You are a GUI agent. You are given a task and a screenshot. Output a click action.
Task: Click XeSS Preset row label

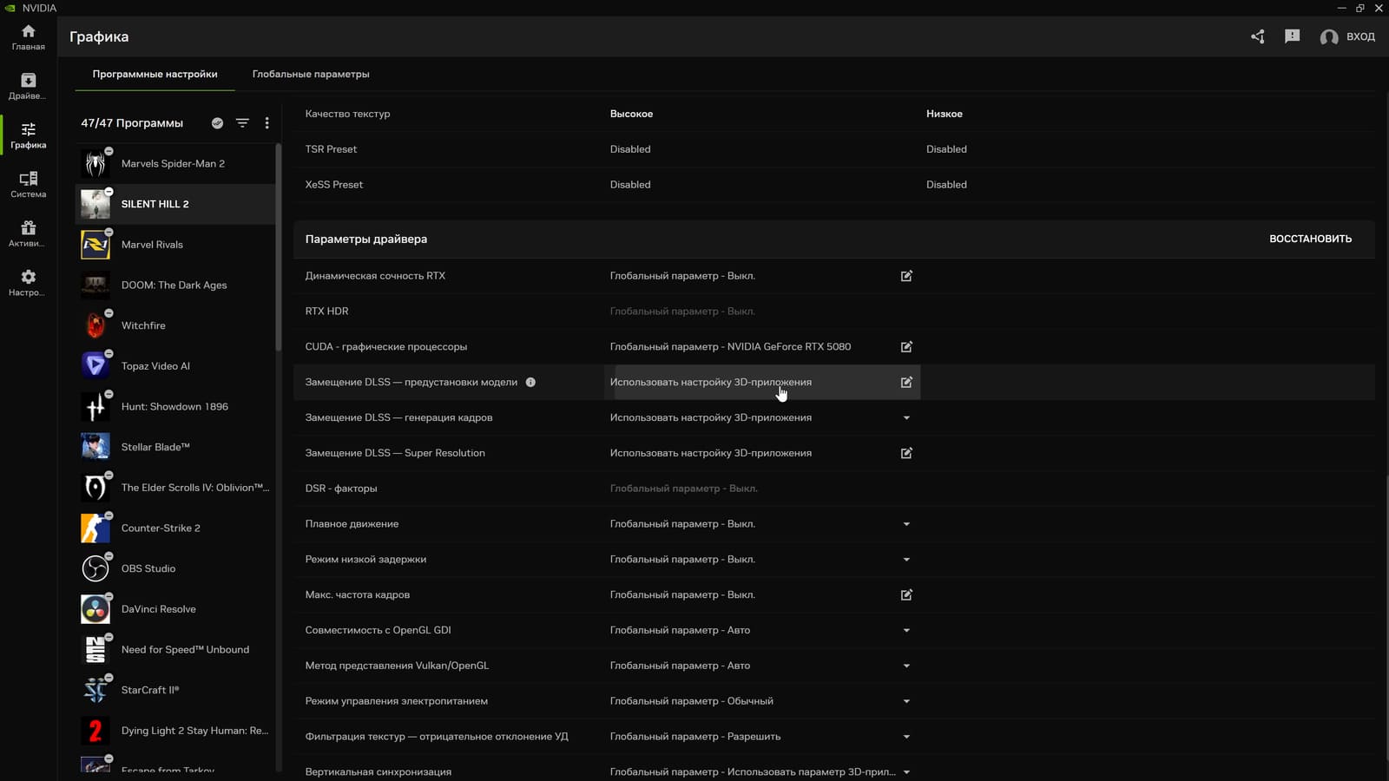pyautogui.click(x=334, y=185)
